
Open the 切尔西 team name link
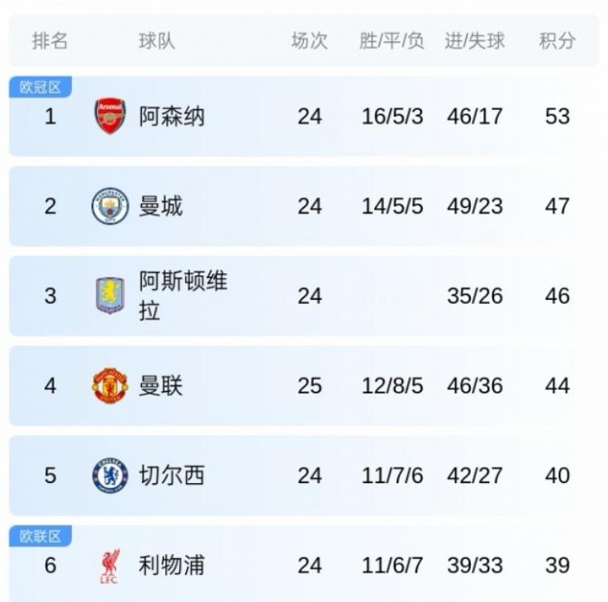(x=172, y=476)
